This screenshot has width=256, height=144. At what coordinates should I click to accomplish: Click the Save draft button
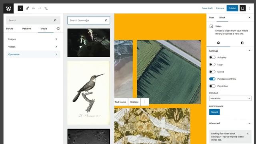[207, 8]
